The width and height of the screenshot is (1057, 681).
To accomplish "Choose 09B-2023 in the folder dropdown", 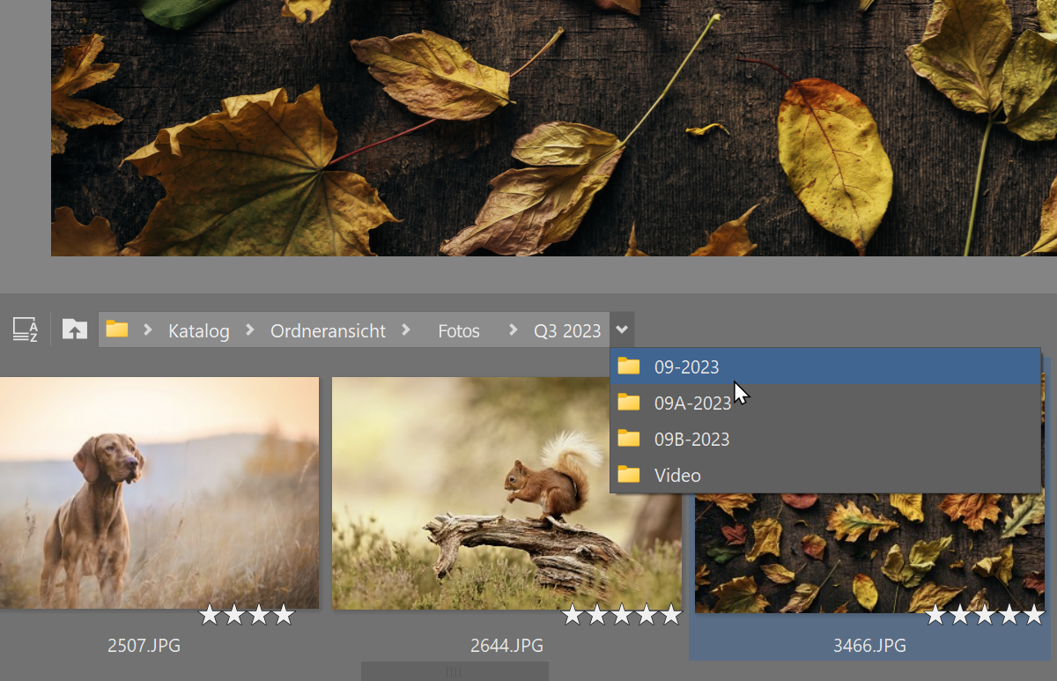I will point(691,439).
